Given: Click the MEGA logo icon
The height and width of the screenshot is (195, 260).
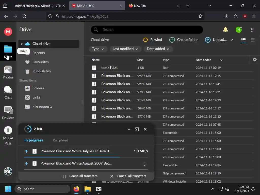Looking at the screenshot, I should point(8,31).
